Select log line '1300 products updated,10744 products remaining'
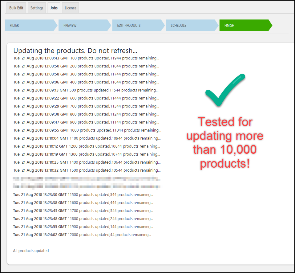Screen dimensions: 295x273 coord(87,154)
